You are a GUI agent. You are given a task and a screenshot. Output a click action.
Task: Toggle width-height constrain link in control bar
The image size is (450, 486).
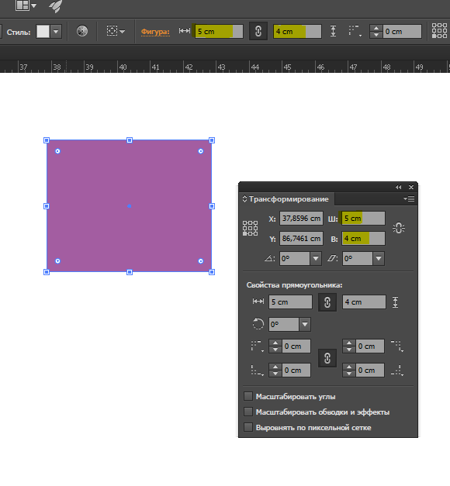pyautogui.click(x=258, y=31)
